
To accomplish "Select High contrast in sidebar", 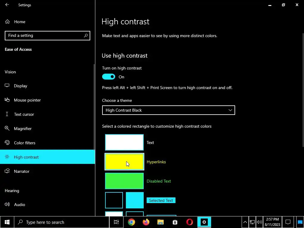I will pyautogui.click(x=47, y=157).
